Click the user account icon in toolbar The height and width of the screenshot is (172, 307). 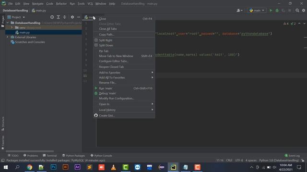pyautogui.click(x=239, y=11)
